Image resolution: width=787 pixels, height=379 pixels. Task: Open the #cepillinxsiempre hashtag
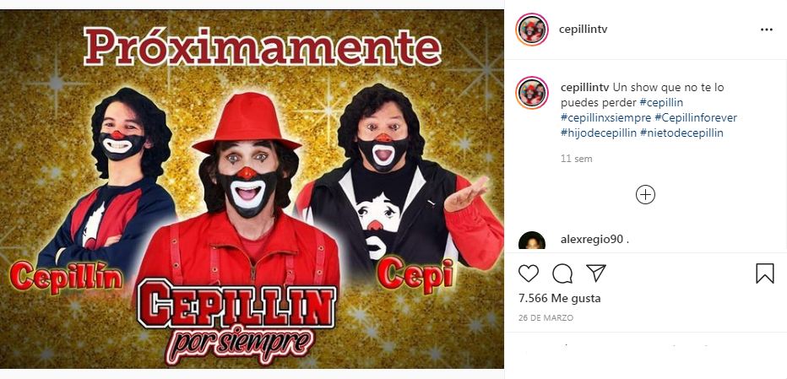606,118
